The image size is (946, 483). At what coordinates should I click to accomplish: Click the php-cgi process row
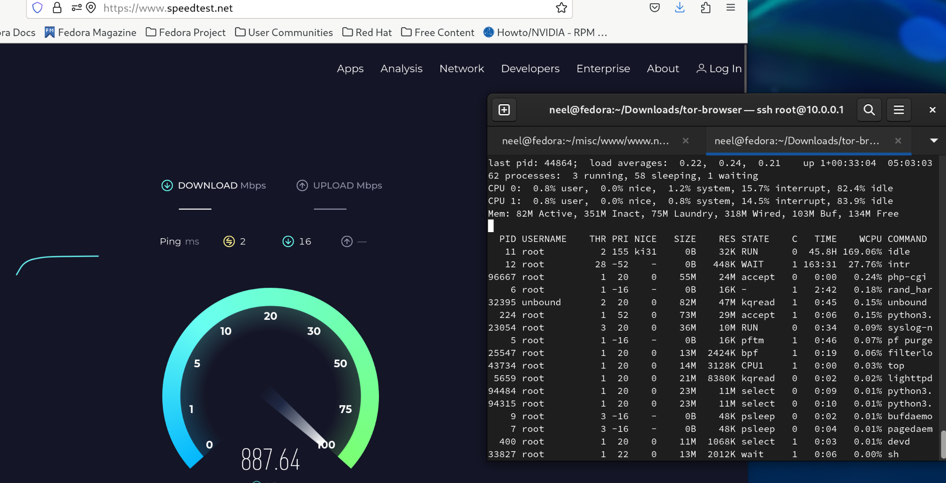pyautogui.click(x=710, y=277)
